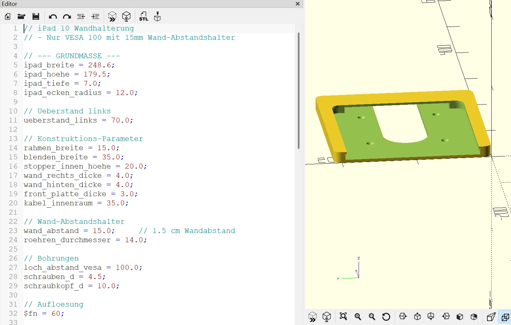Save the current SCAD file
The width and height of the screenshot is (511, 325).
click(36, 16)
